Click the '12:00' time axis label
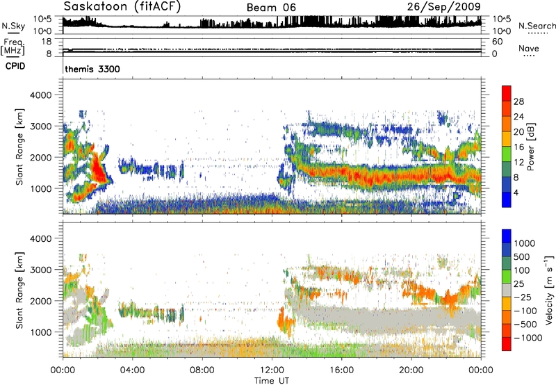 [272, 370]
